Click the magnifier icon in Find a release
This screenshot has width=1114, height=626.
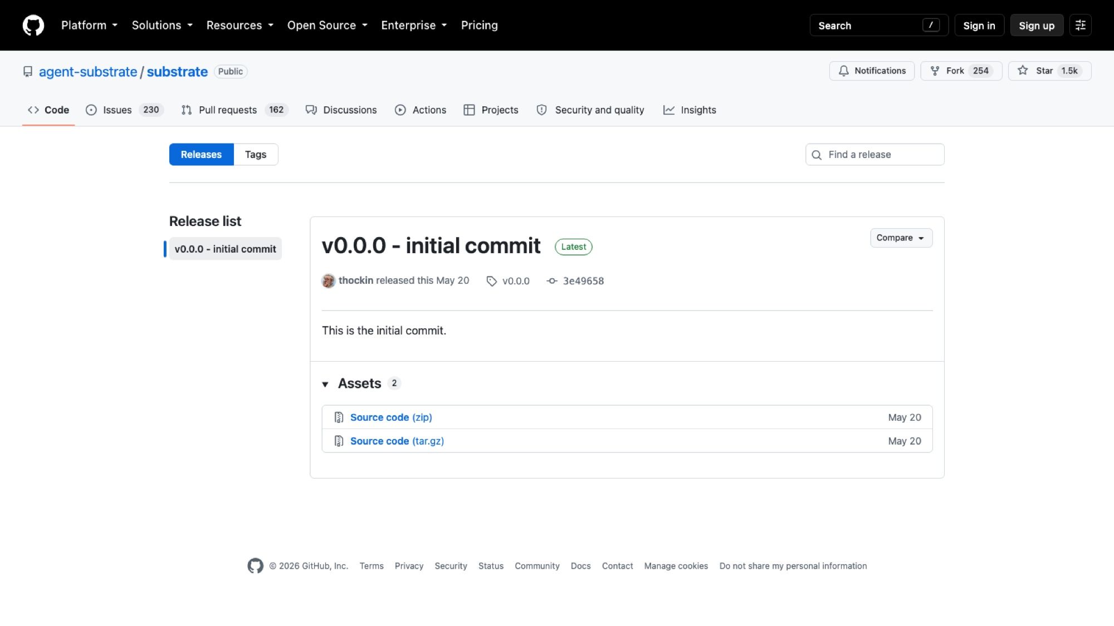pyautogui.click(x=817, y=155)
